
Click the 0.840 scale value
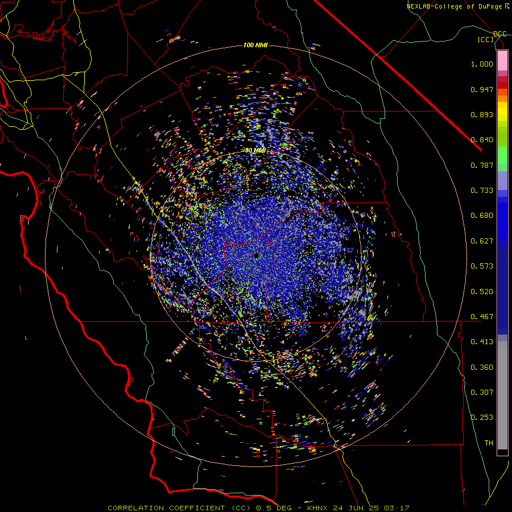pyautogui.click(x=482, y=140)
